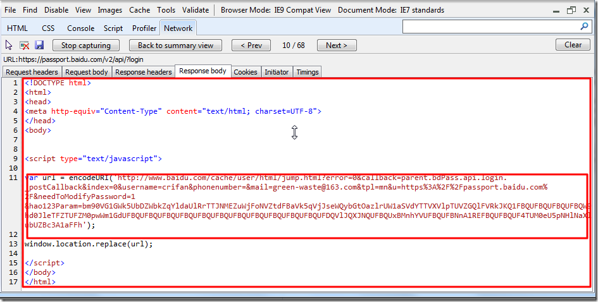598x302 pixels.
Task: Click the <body> tag on line 6
Action: coord(38,130)
